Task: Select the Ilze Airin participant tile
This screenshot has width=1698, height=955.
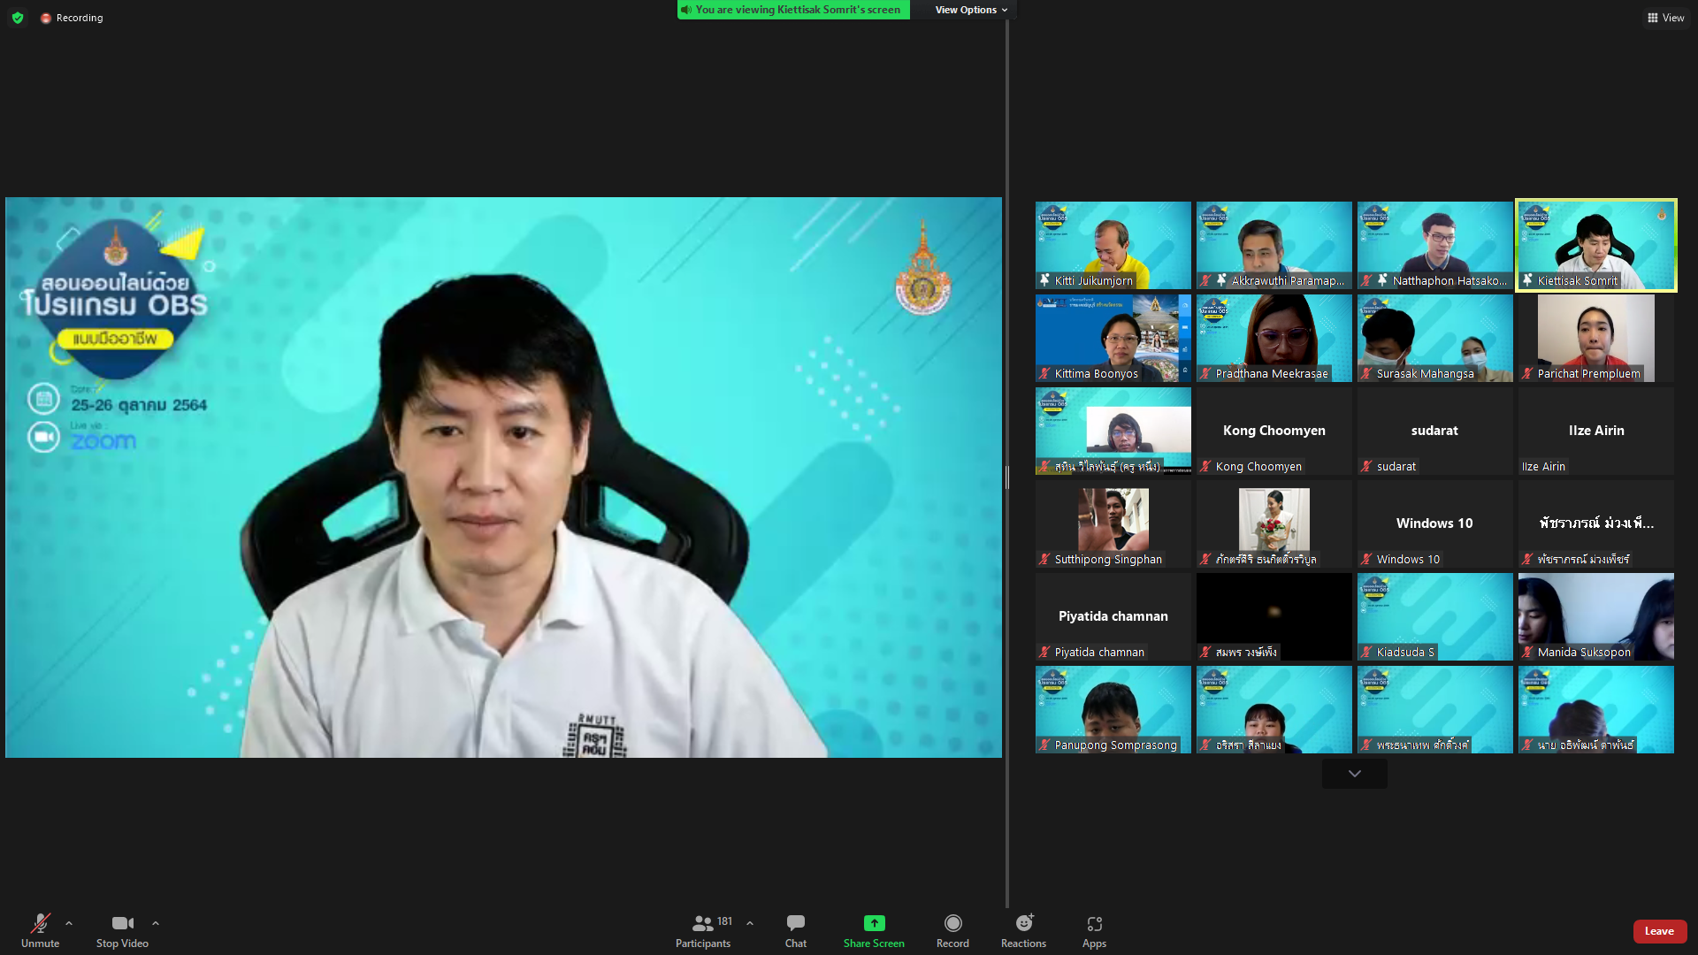Action: click(1595, 432)
